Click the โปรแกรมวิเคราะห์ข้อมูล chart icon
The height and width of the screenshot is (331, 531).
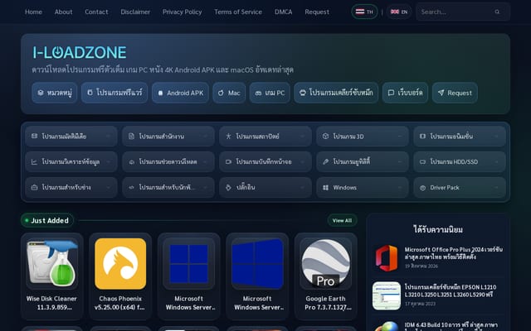click(x=34, y=162)
